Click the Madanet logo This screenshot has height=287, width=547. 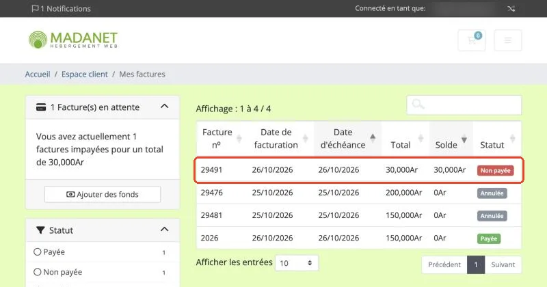point(73,40)
